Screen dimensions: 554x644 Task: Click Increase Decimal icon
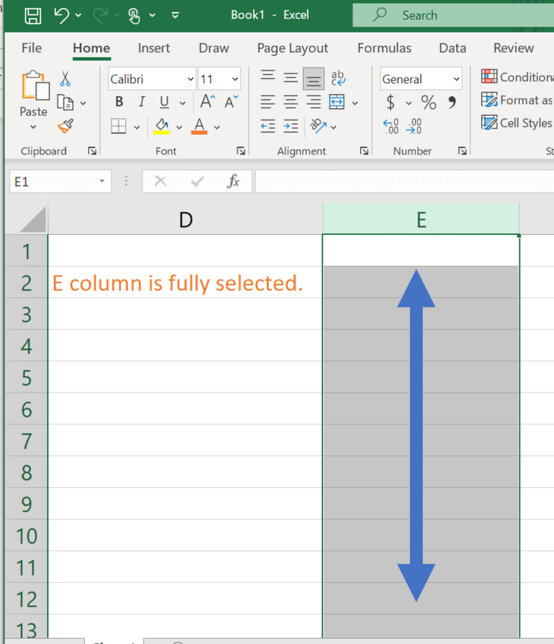[x=391, y=127]
